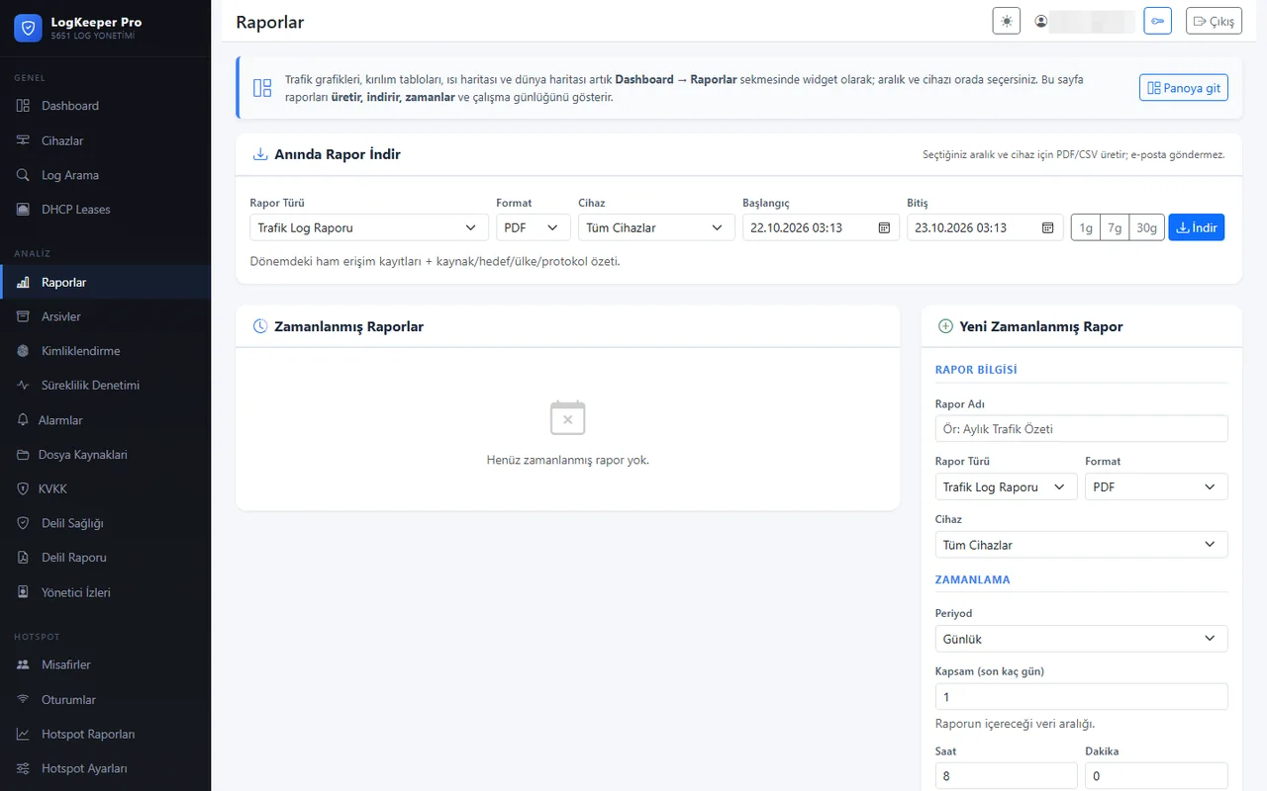The height and width of the screenshot is (791, 1267).
Task: Open the Periyod Günlük dropdown
Action: point(1081,639)
